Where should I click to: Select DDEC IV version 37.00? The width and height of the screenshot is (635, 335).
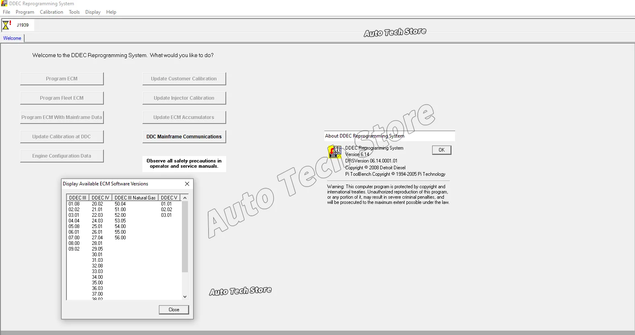tap(97, 294)
